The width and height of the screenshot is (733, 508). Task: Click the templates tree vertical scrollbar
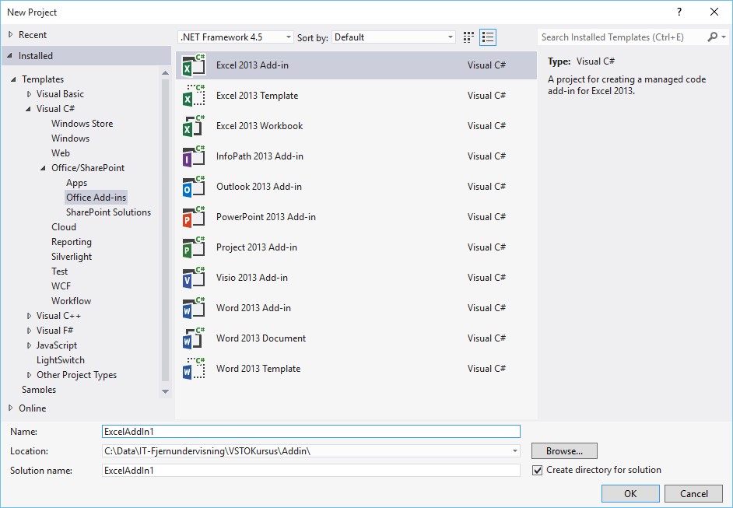[165, 233]
